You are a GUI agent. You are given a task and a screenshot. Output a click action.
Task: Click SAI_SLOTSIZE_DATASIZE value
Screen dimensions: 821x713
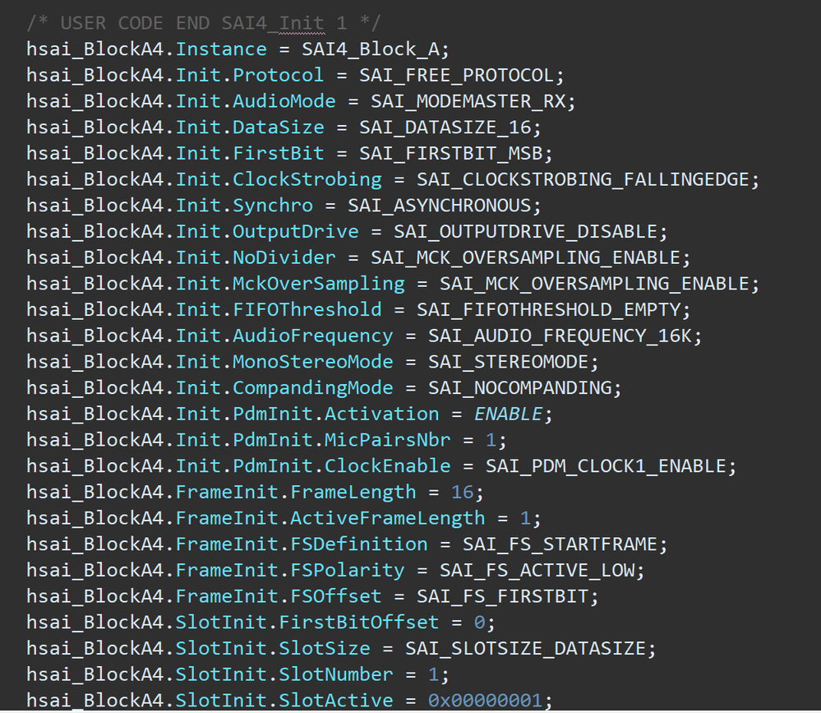click(x=529, y=648)
